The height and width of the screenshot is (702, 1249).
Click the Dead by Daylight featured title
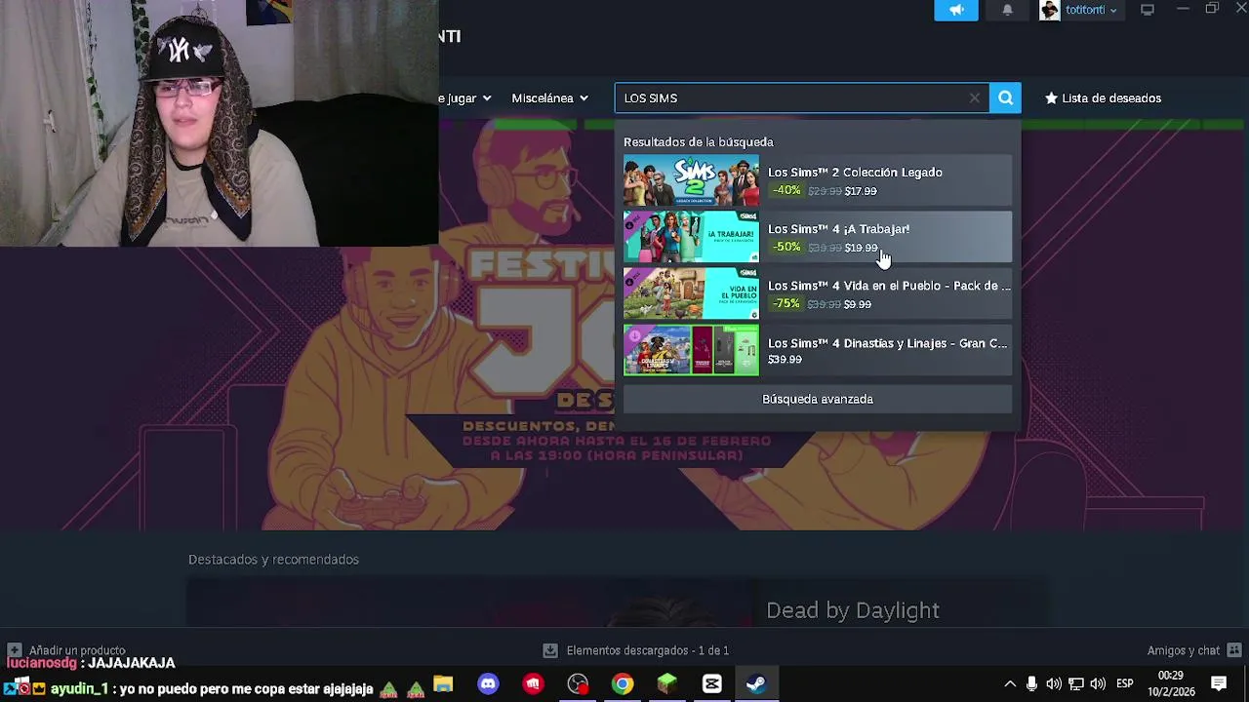(853, 610)
